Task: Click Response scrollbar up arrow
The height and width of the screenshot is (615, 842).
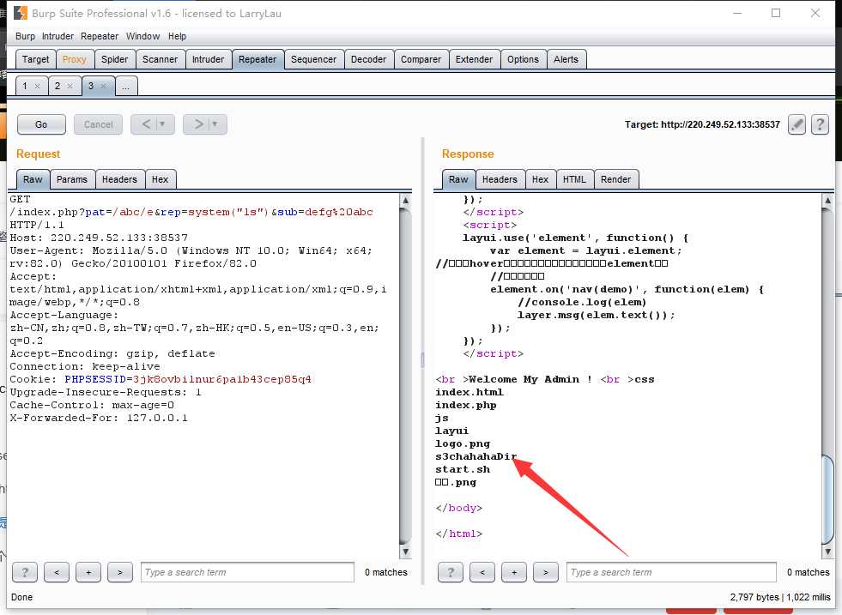Action: point(827,200)
